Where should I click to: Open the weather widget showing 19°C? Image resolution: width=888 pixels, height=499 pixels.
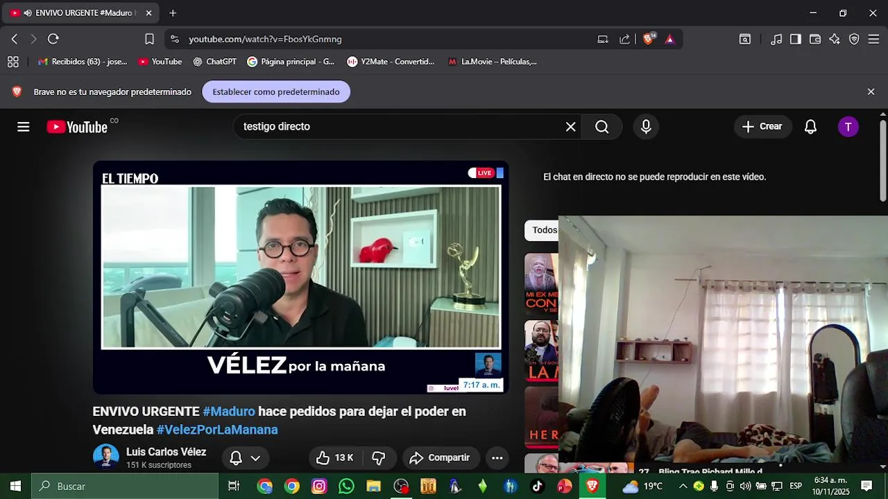[x=643, y=487]
